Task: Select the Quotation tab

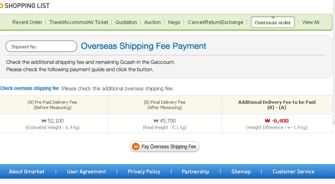Action: tap(126, 22)
